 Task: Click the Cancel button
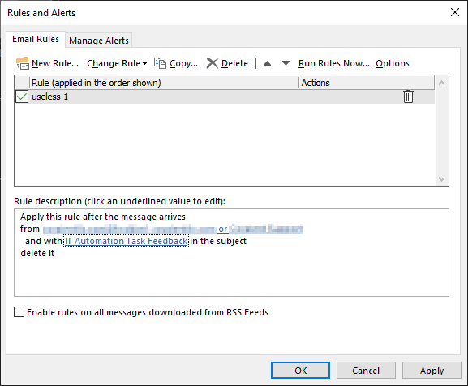tap(366, 371)
